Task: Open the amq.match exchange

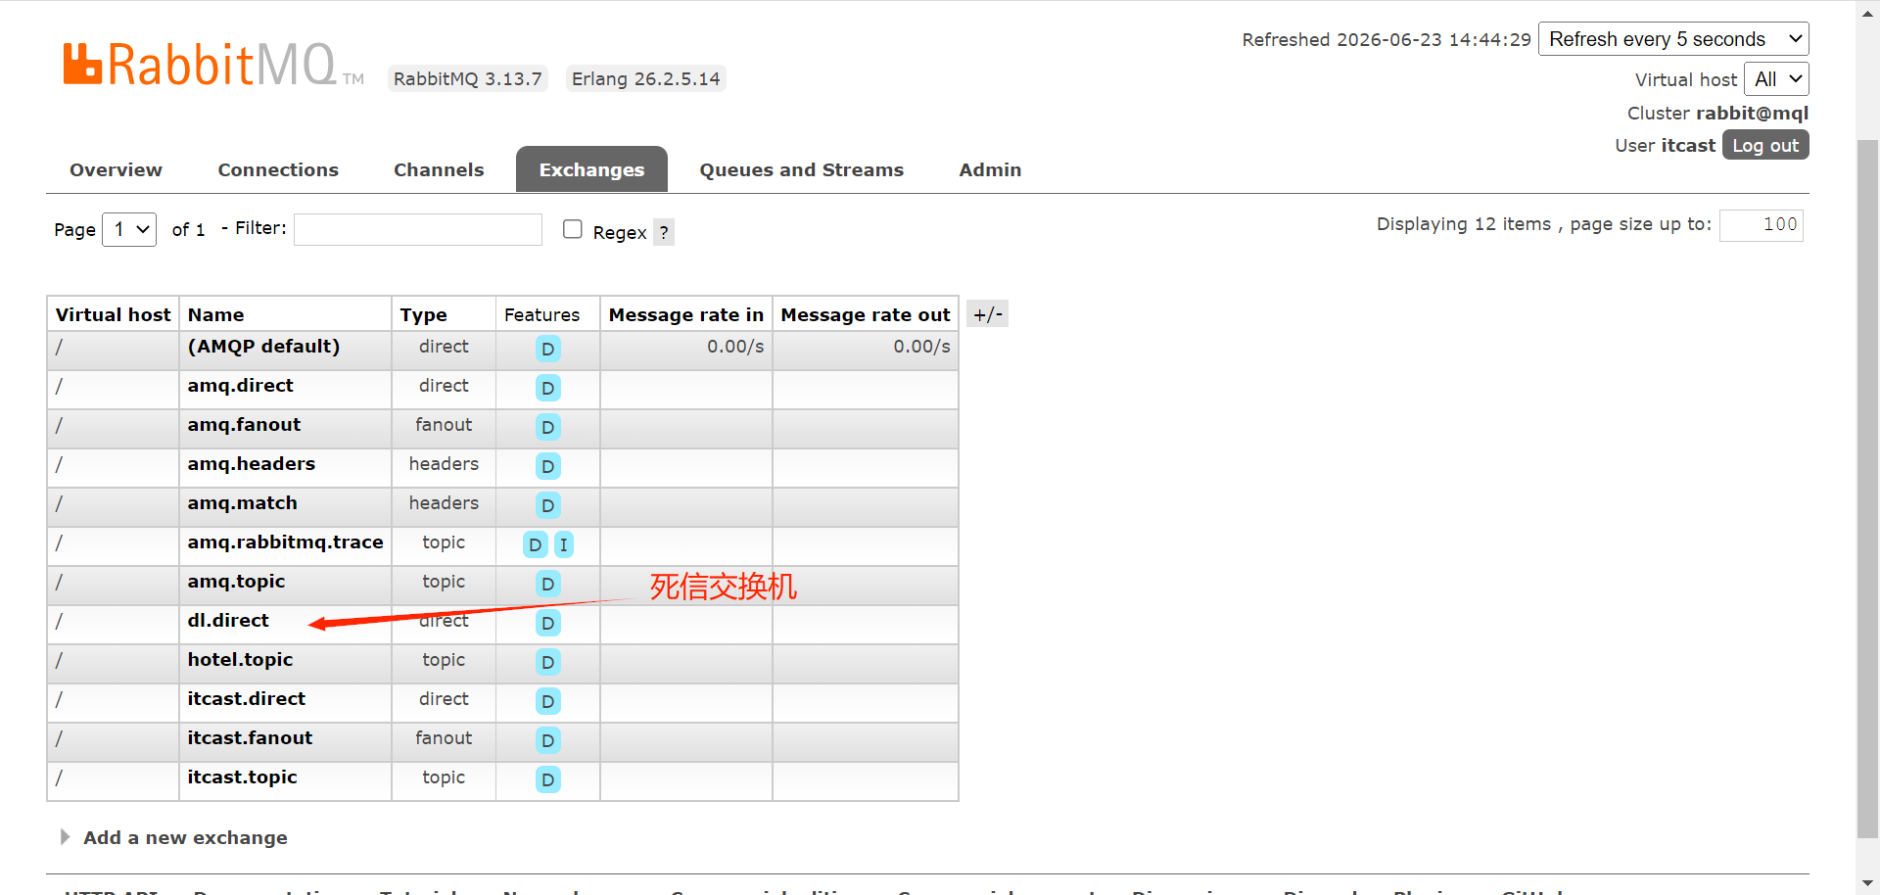Action: pos(242,503)
